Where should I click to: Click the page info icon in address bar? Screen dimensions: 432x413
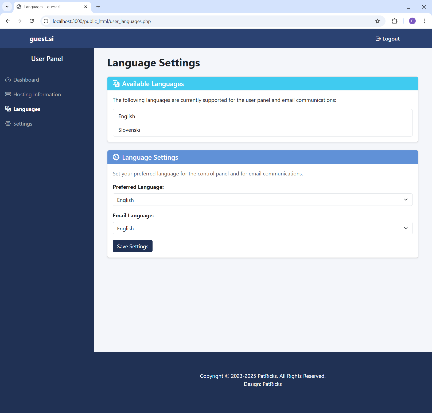pos(46,21)
